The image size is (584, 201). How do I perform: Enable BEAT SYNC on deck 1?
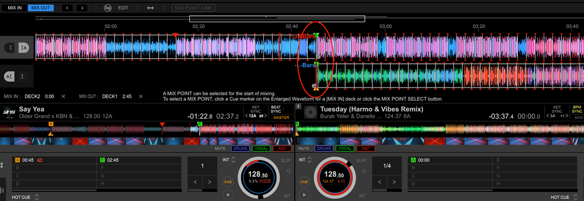point(276,109)
